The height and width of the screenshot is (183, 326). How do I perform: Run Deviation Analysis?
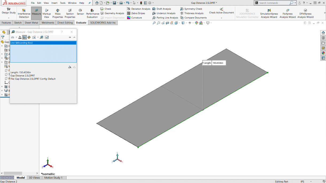(138, 9)
